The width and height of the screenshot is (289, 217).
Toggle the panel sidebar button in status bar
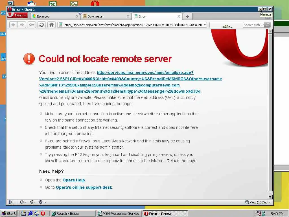coord(11,202)
